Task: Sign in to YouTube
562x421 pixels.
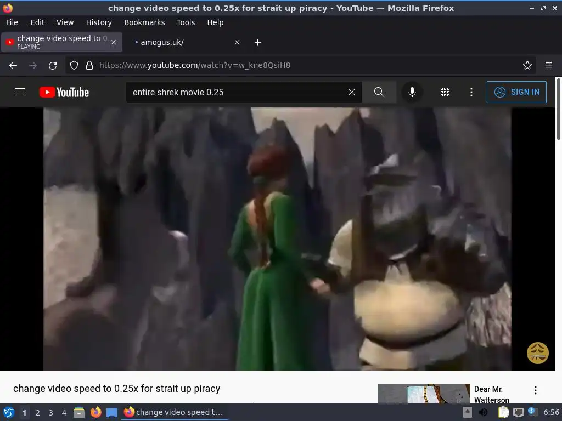Action: coord(516,92)
